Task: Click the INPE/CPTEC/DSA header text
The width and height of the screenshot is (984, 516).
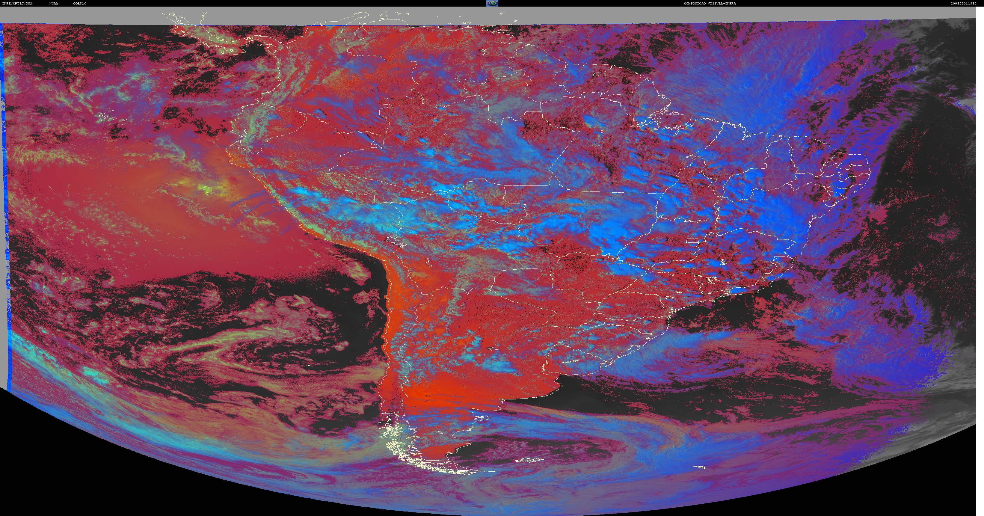Action: pos(17,3)
